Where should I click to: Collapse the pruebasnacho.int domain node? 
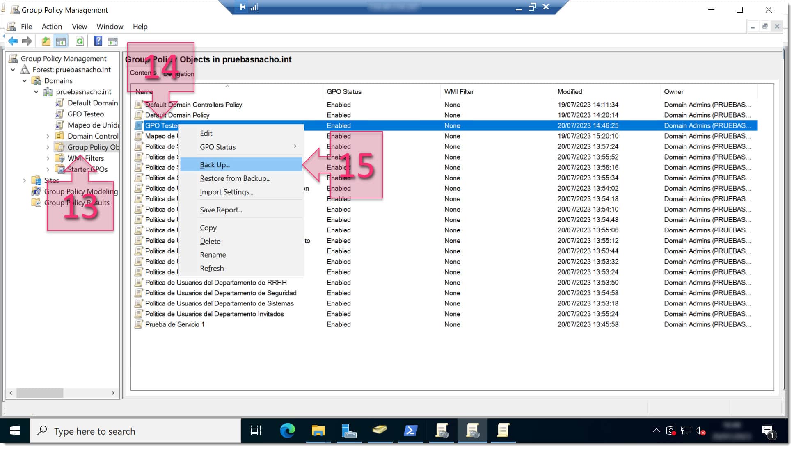36,92
